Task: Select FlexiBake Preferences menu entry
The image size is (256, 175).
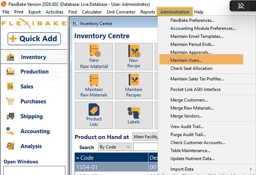Action: (192, 20)
